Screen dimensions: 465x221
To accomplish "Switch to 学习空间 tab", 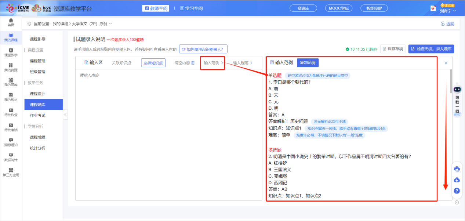I will [x=189, y=8].
